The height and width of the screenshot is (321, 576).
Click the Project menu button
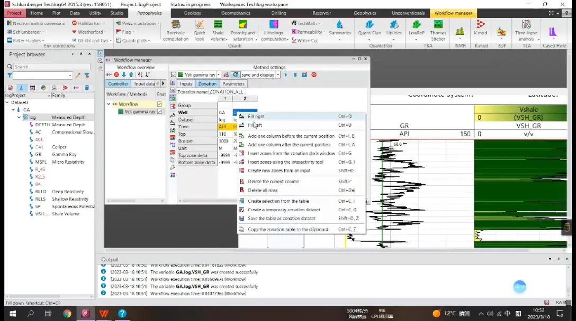(14, 13)
